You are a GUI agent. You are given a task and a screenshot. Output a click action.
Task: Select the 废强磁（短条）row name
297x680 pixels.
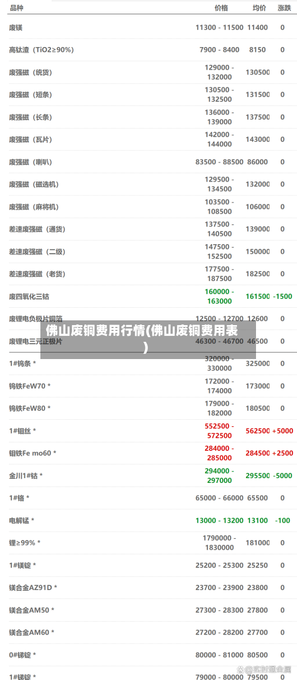pyautogui.click(x=30, y=95)
